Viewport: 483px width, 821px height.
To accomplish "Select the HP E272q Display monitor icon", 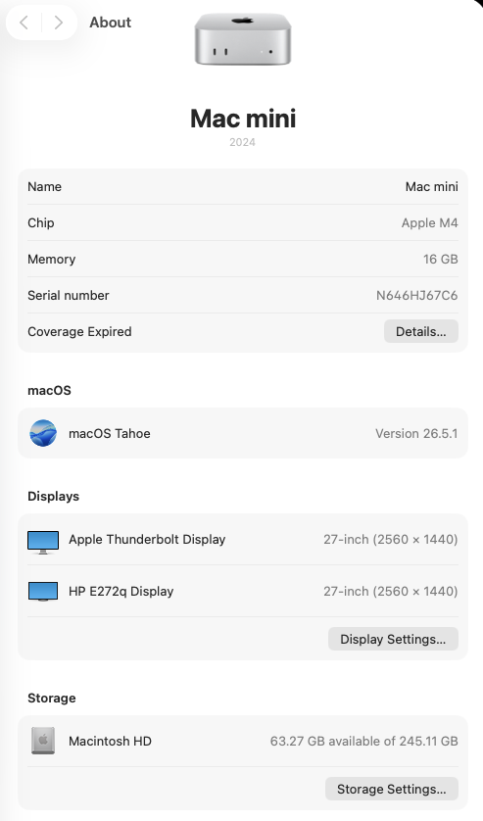I will pyautogui.click(x=43, y=592).
